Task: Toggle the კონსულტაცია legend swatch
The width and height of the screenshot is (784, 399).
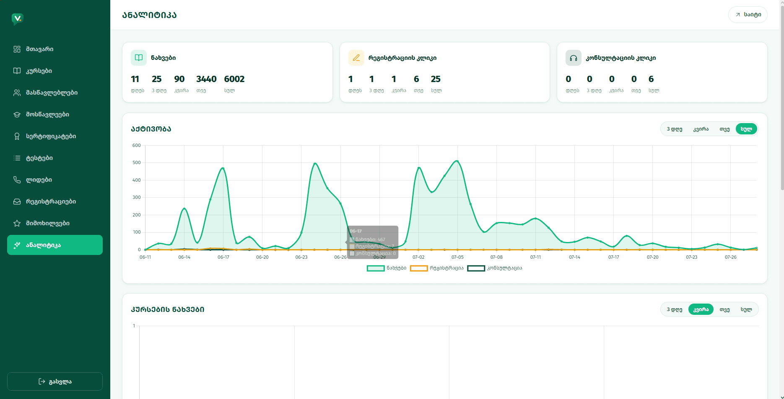Action: [476, 268]
